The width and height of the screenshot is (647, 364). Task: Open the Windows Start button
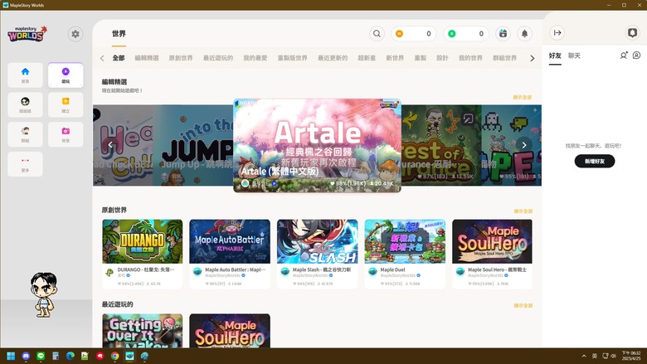(x=11, y=357)
